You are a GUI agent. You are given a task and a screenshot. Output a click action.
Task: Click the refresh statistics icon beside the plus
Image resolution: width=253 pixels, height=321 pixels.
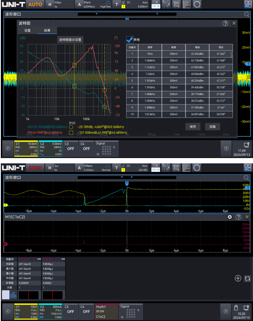247,278
